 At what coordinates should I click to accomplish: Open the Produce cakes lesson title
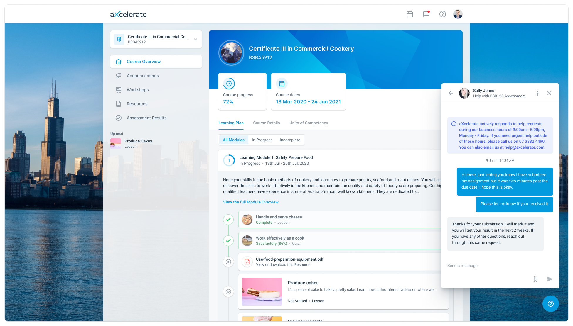point(303,283)
